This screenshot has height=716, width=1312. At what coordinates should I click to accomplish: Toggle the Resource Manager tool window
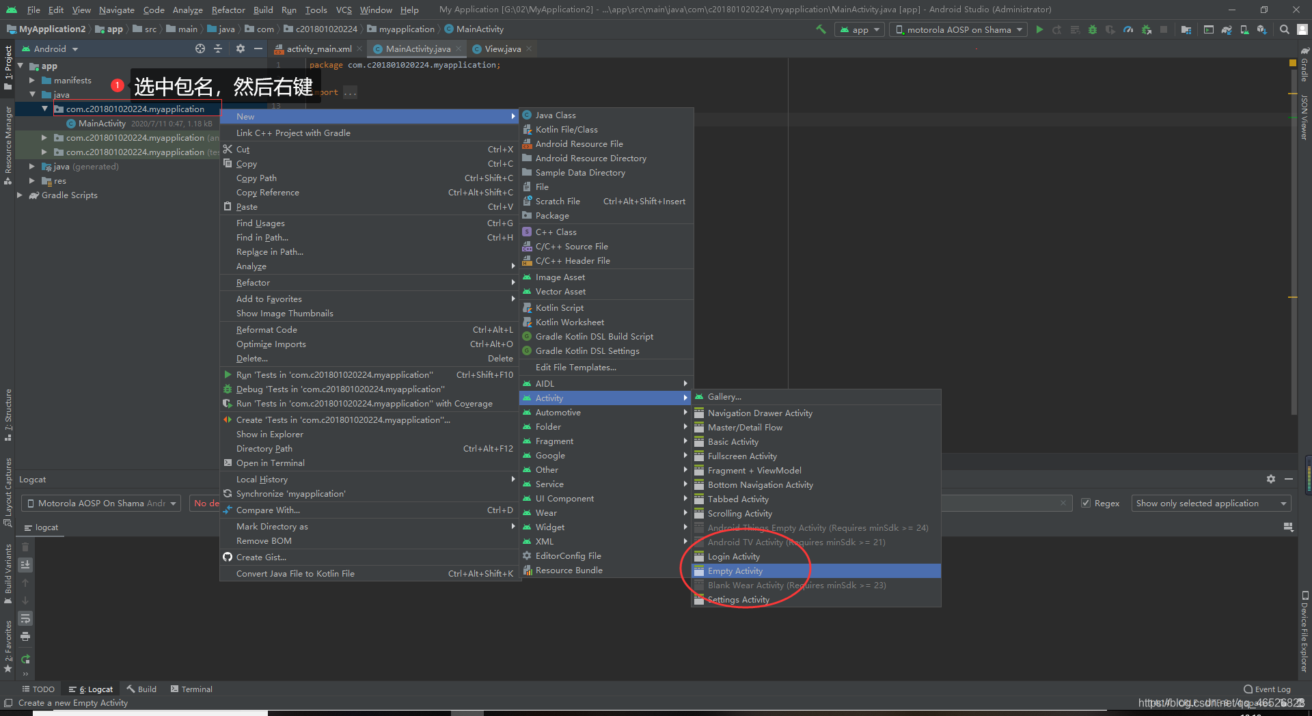[x=8, y=145]
